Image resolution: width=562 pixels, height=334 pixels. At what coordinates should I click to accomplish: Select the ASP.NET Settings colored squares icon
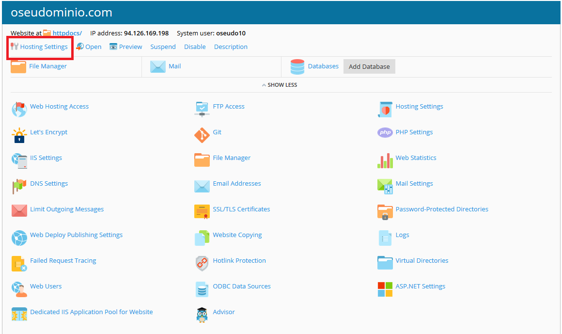pyautogui.click(x=385, y=289)
